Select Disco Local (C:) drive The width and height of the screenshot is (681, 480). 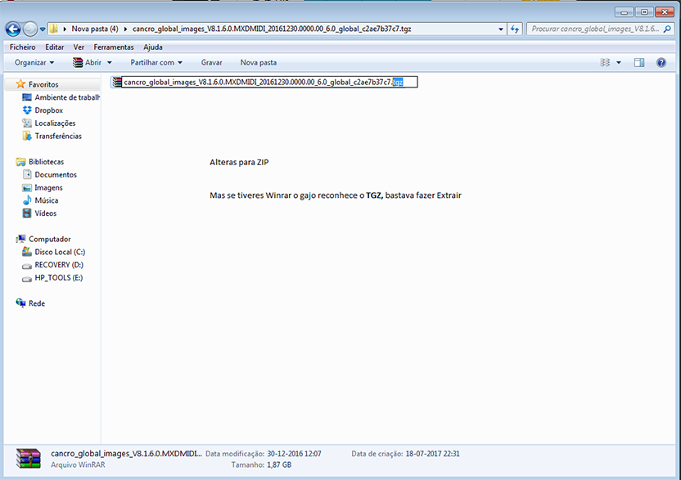[59, 252]
